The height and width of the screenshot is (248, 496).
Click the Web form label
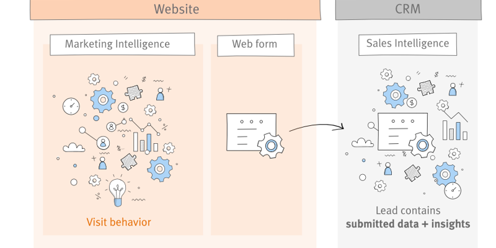click(x=254, y=45)
